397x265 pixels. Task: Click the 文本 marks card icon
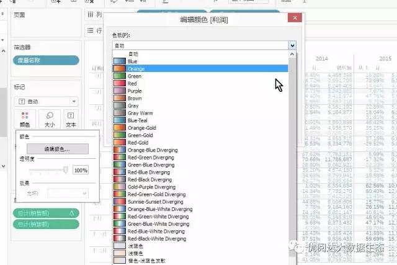pos(71,119)
